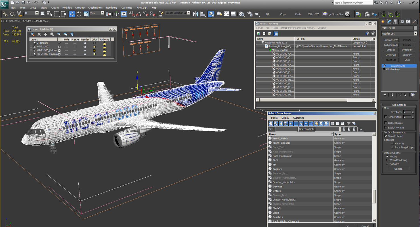420x227 pixels.
Task: Toggle Display Space Warps filter icon
Action: click(296, 124)
